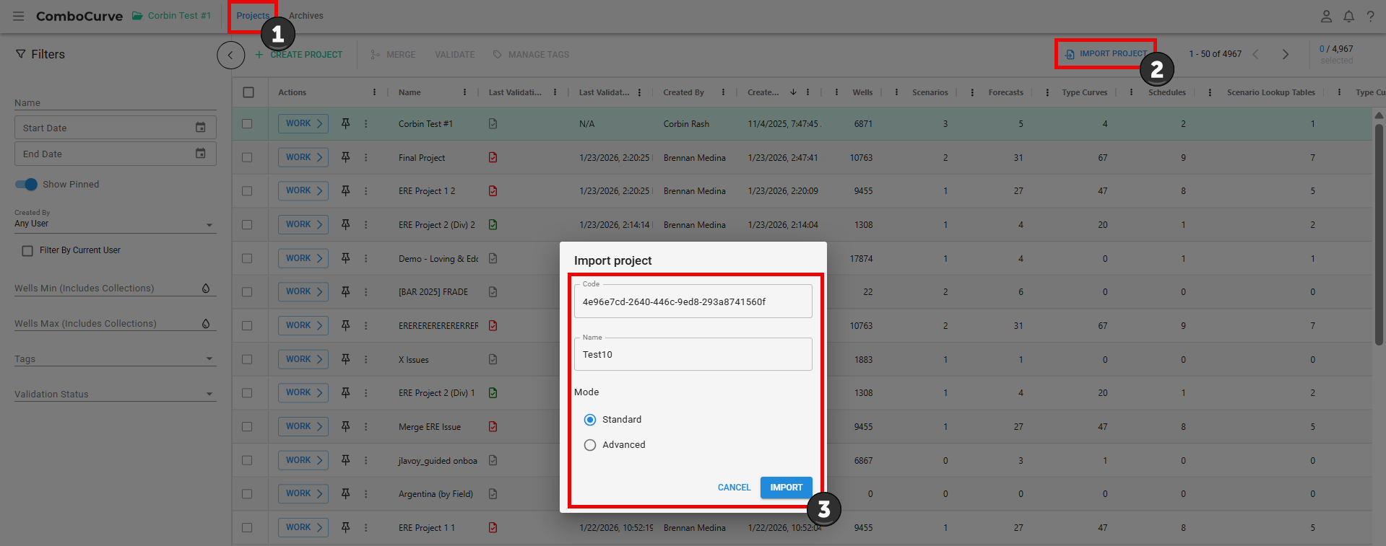1386x546 pixels.
Task: Click the Import button in dialog
Action: tap(786, 488)
